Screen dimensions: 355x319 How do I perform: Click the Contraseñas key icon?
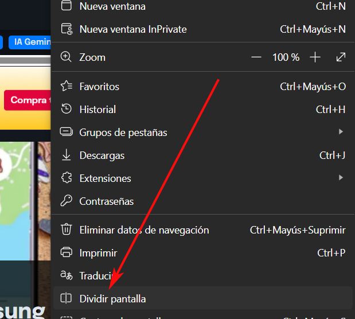pyautogui.click(x=67, y=200)
